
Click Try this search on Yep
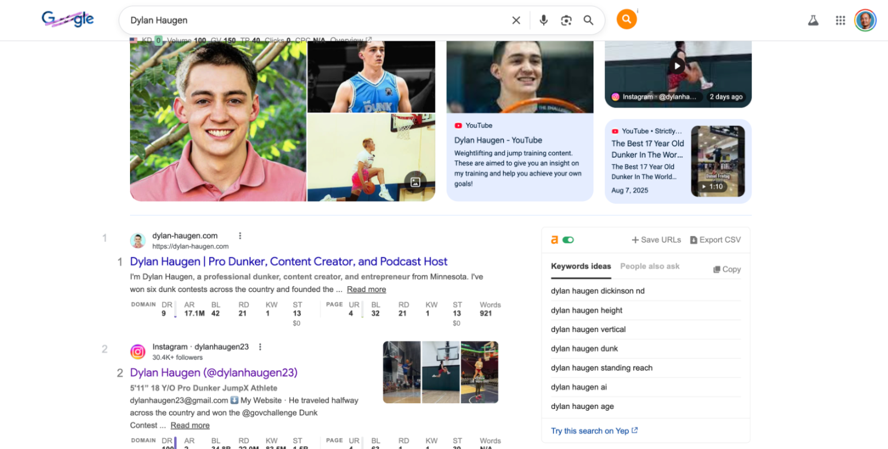tap(590, 431)
